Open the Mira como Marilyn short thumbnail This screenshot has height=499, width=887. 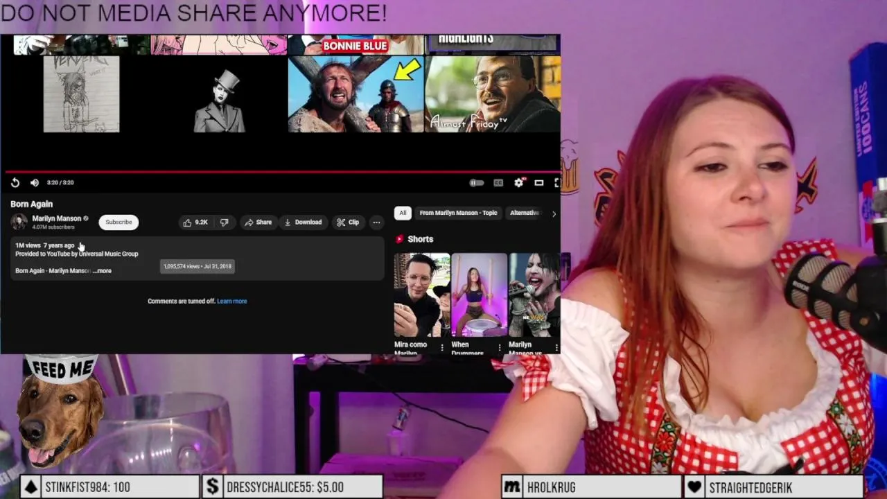coord(422,296)
